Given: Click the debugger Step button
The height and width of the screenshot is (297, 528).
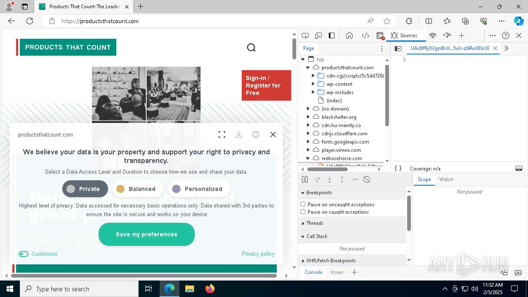Looking at the screenshot, I should (354, 179).
